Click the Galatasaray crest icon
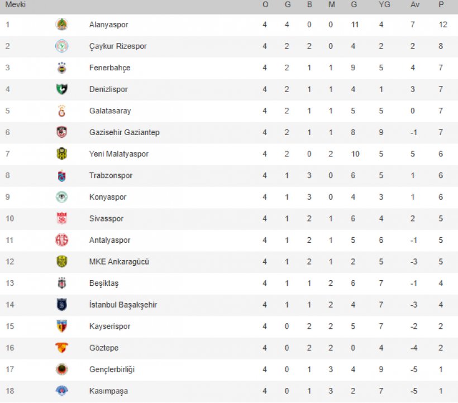Viewport: 458px width, 403px height. pyautogui.click(x=61, y=111)
